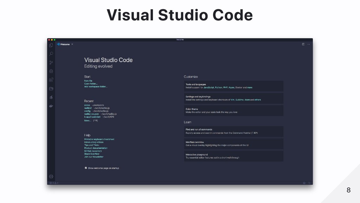Close the Welcome tab with its X

72,44
